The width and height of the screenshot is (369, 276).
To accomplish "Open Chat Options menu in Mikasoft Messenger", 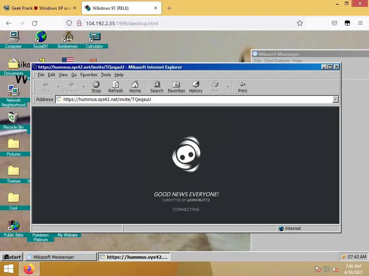I will click(x=276, y=60).
